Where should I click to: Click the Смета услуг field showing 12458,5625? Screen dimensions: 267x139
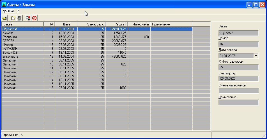pyautogui.click(x=238, y=79)
